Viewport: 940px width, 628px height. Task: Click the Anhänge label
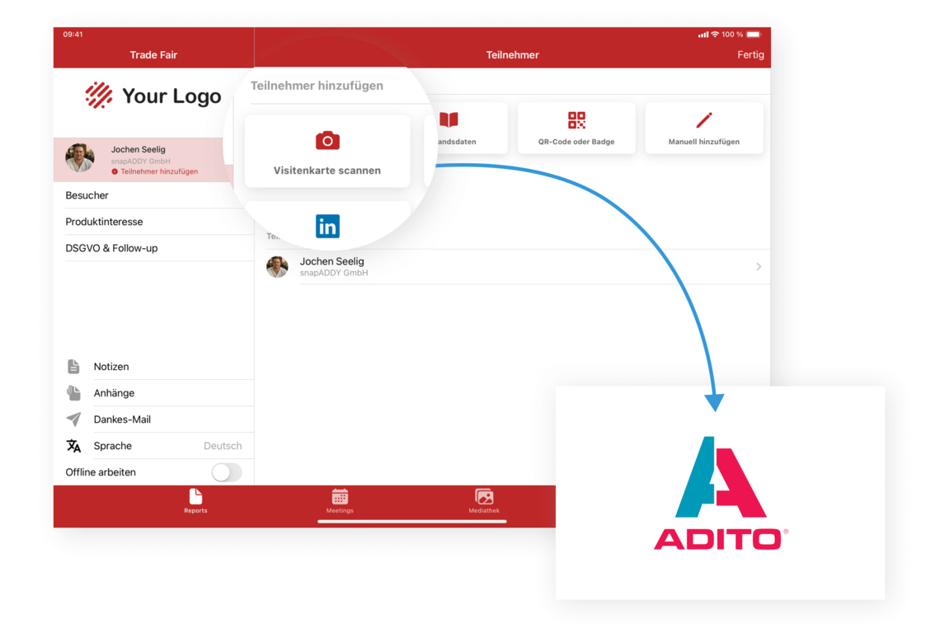[x=114, y=393]
